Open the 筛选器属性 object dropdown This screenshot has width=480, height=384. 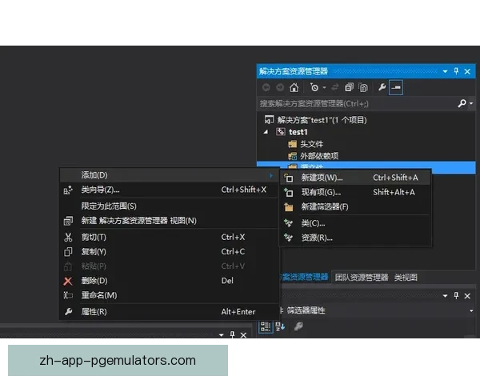[471, 310]
